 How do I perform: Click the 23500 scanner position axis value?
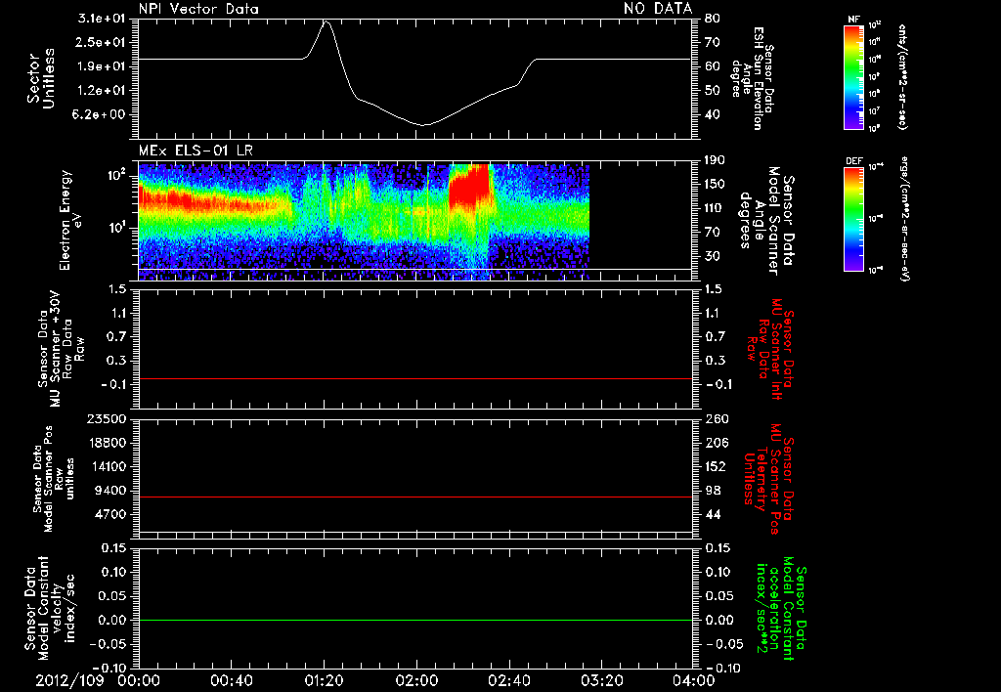coord(108,419)
